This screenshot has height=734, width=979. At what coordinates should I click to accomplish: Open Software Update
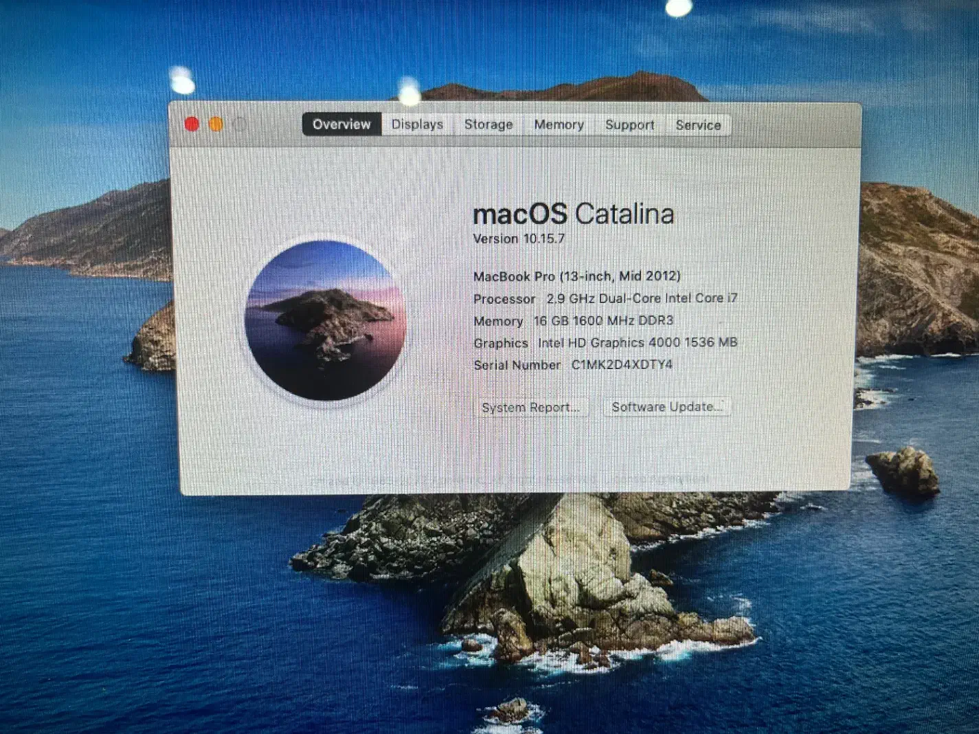point(667,407)
